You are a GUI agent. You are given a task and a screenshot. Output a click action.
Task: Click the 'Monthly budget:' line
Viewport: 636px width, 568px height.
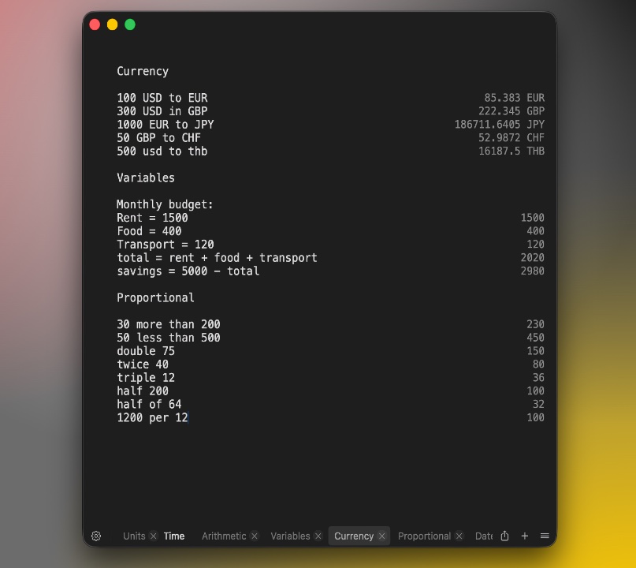pos(165,204)
